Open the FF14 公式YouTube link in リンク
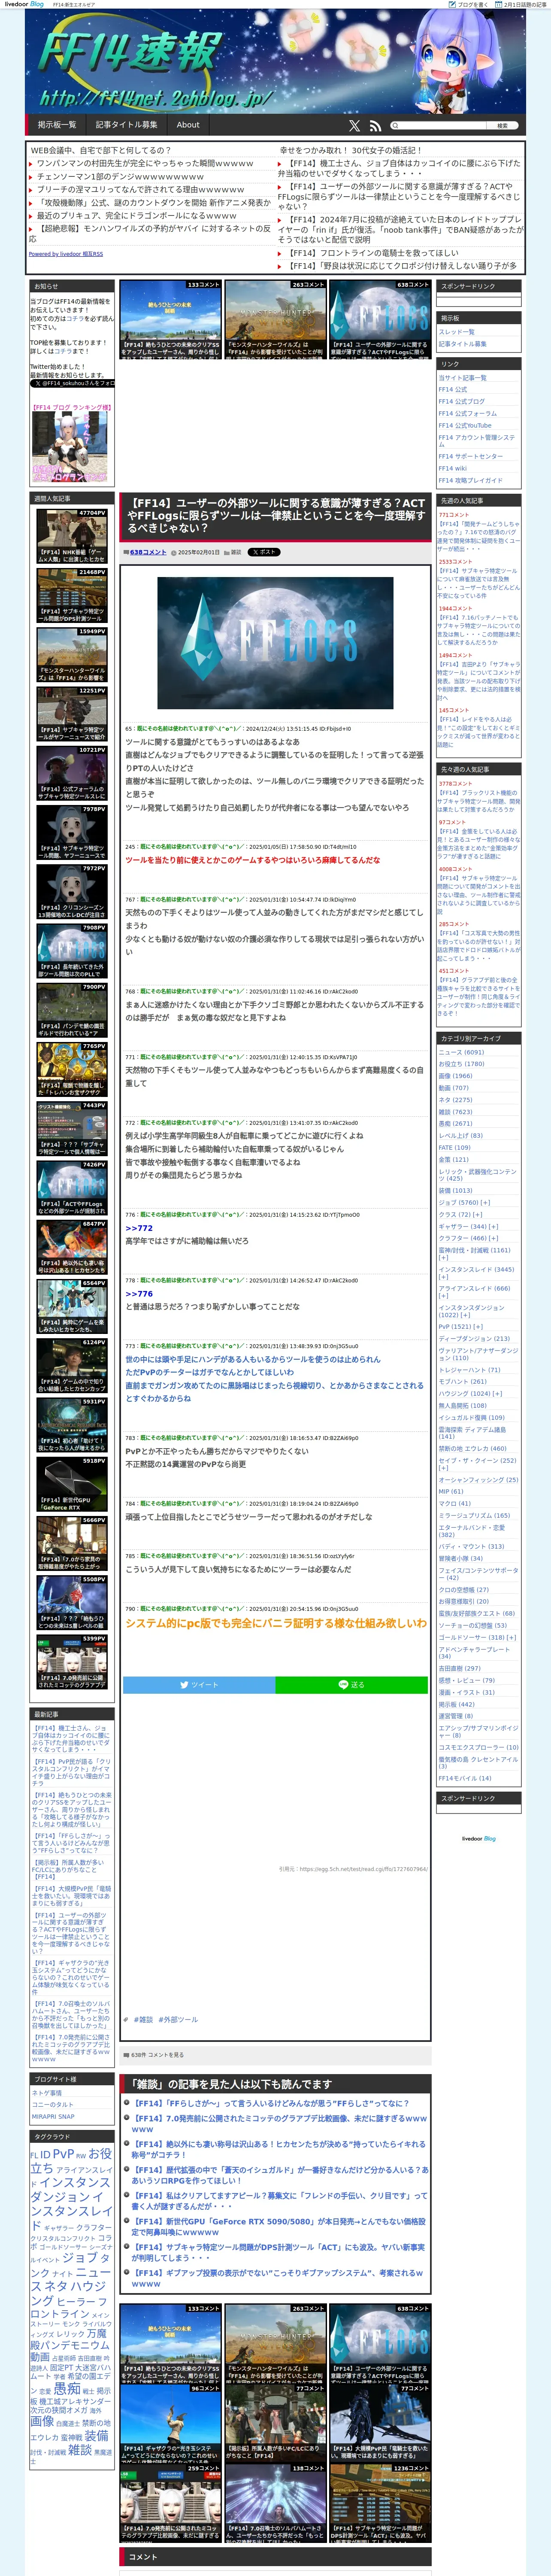Image resolution: width=551 pixels, height=2576 pixels. (x=465, y=425)
